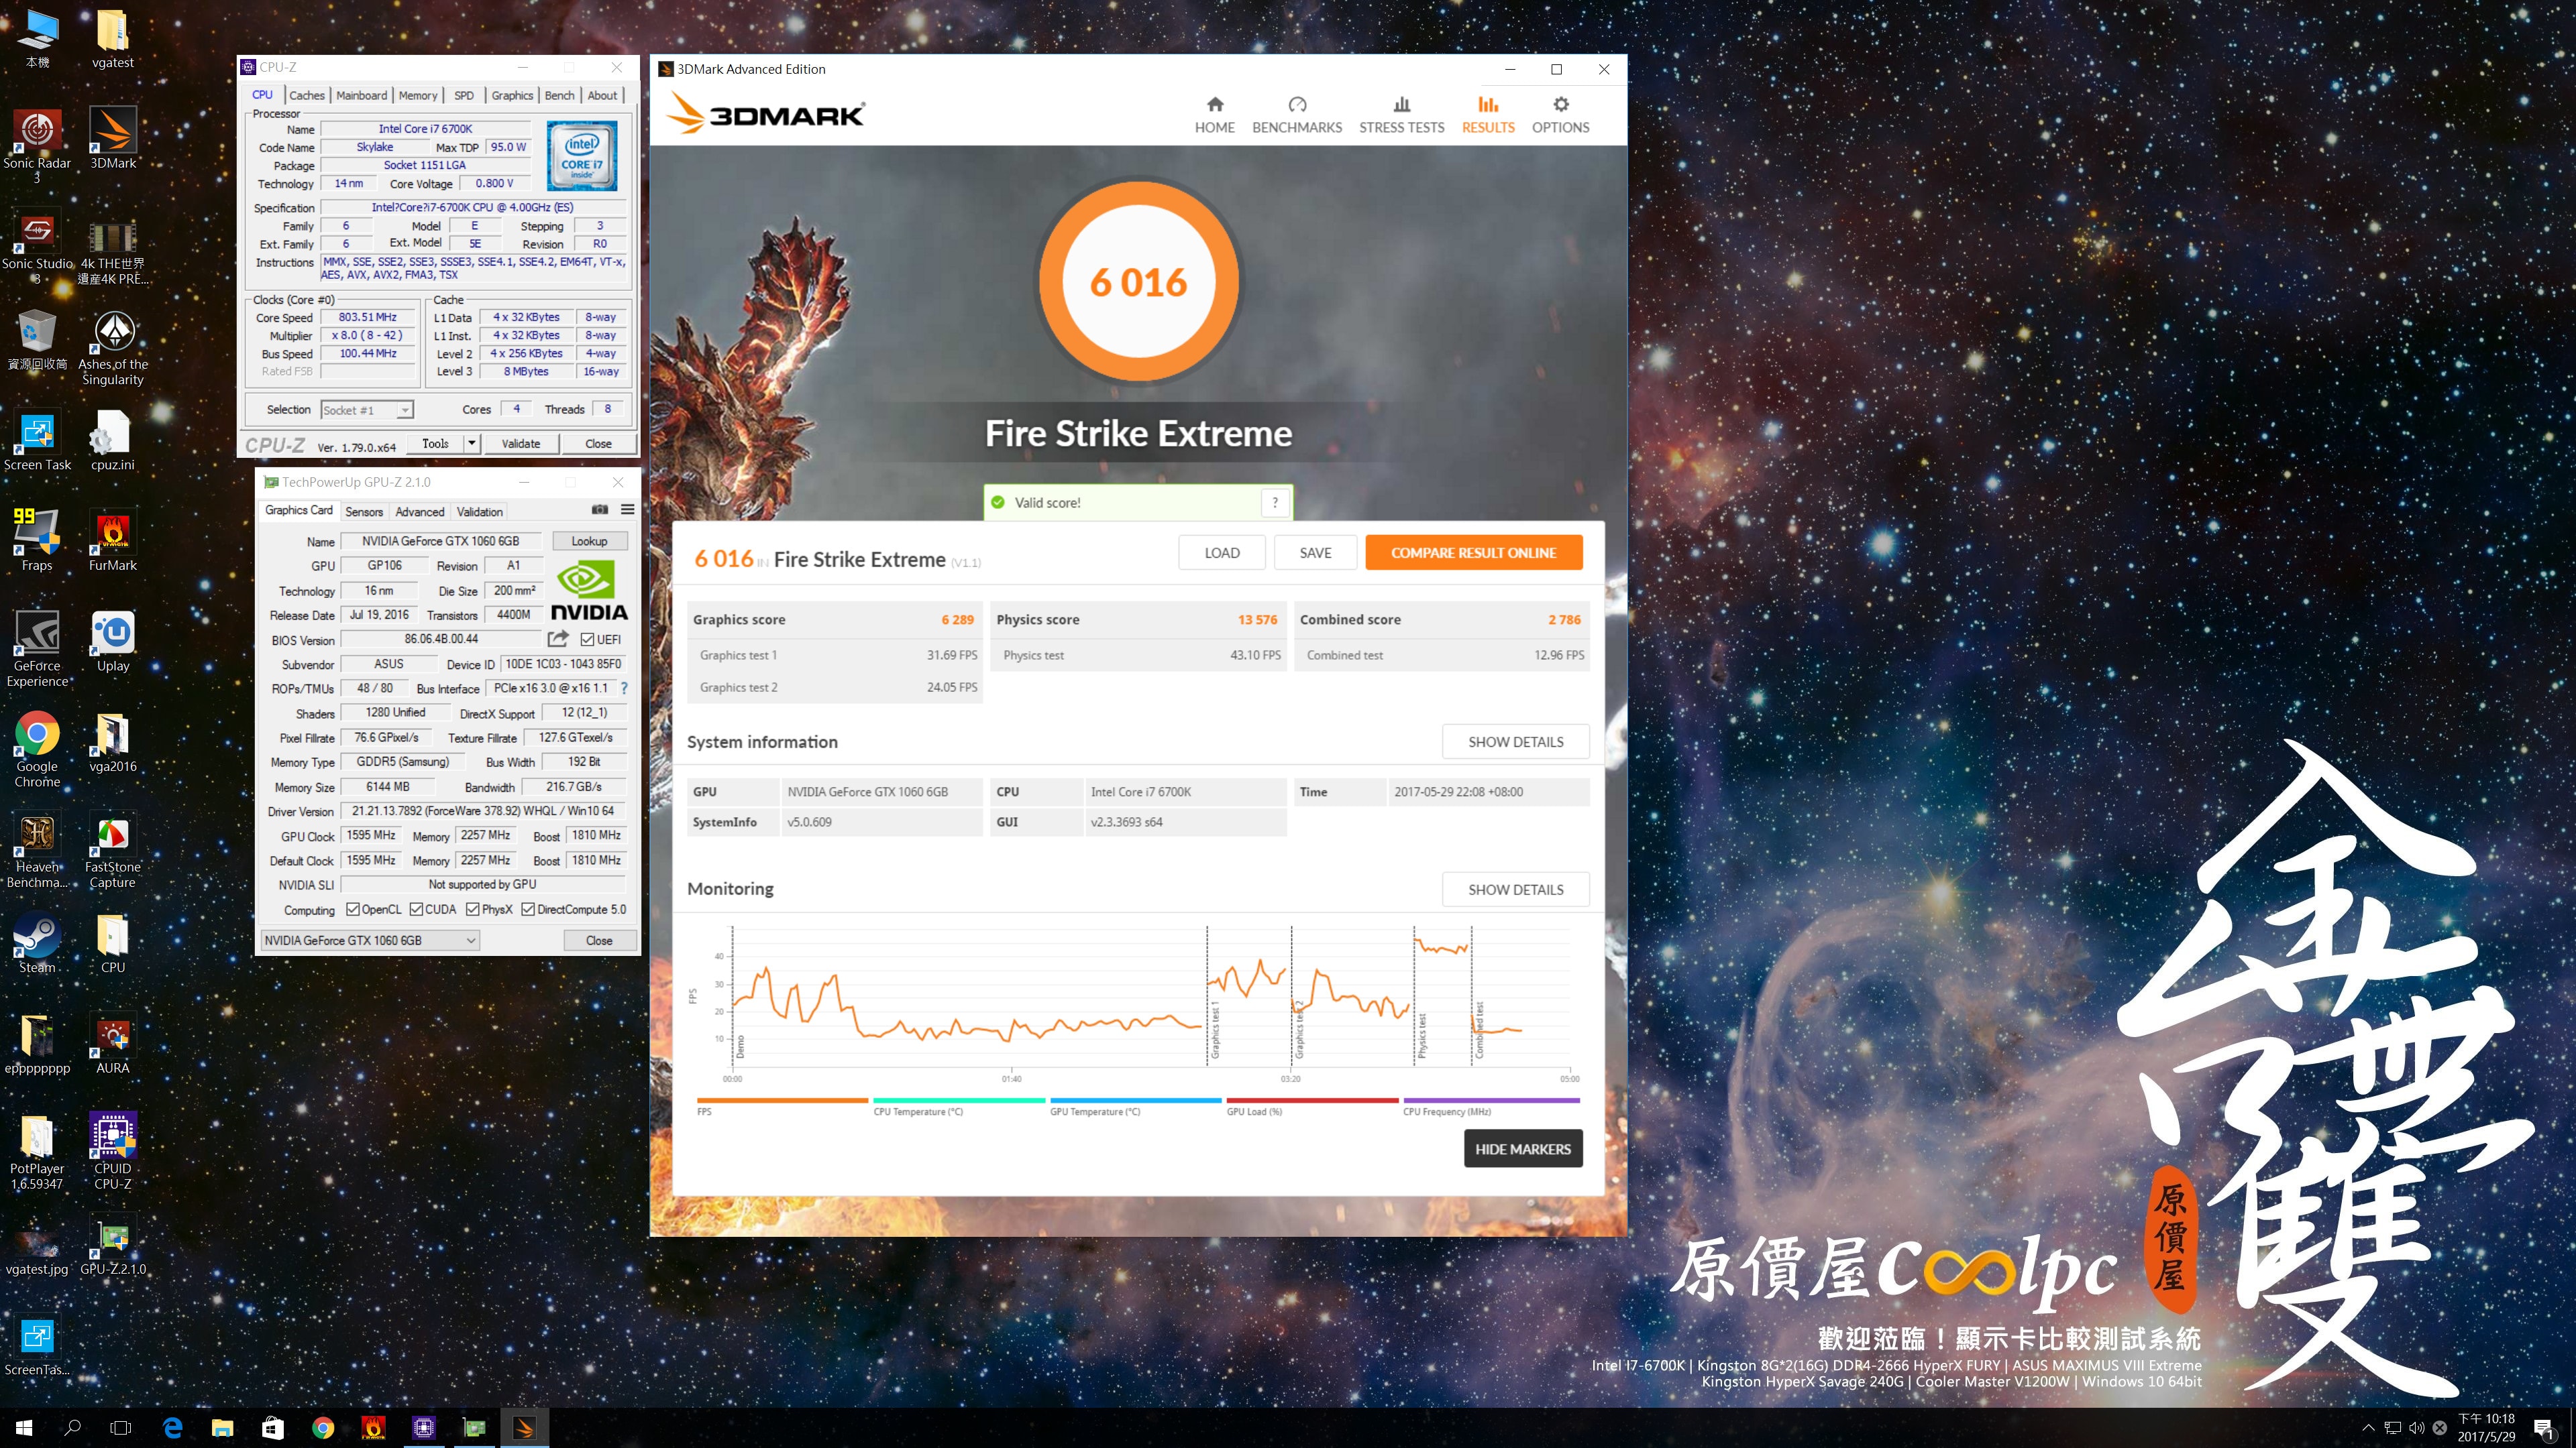Open File Explorer from the taskbar
Screen dimensions: 2576x1448
pos(222,1428)
